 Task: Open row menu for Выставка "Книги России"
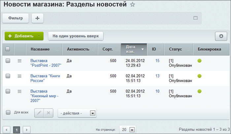19,76
